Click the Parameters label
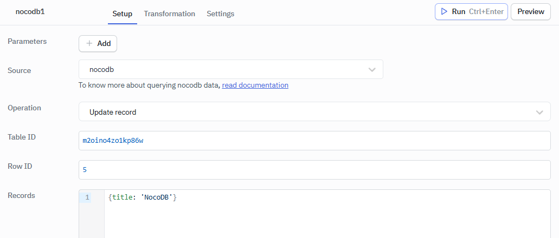Image resolution: width=559 pixels, height=238 pixels. (x=27, y=41)
